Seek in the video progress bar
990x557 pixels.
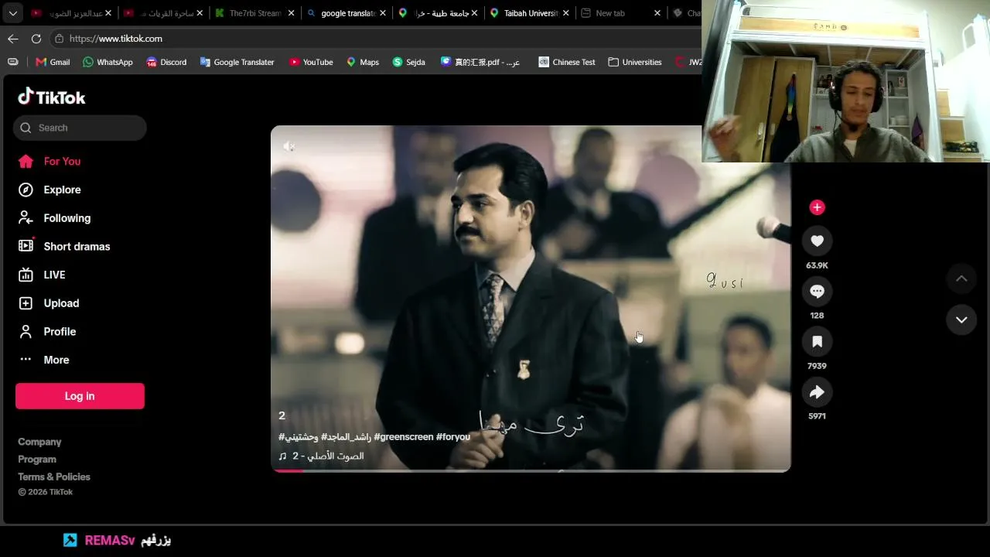[x=531, y=470]
